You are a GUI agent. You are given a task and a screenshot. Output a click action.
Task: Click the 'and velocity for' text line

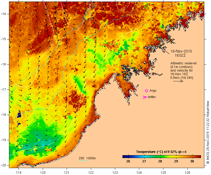181,71
